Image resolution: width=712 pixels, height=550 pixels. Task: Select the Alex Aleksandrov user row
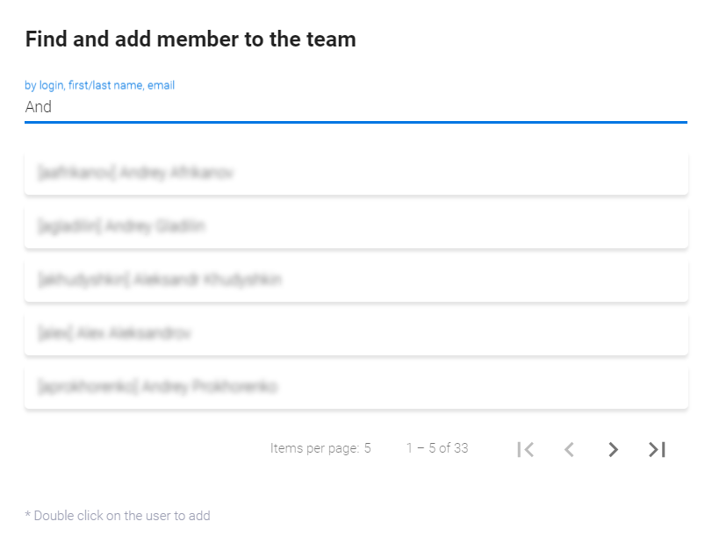[x=356, y=333]
